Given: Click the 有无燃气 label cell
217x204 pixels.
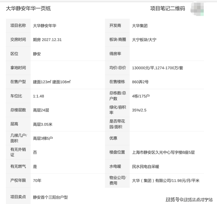Looking at the screenshot, I should (18, 166).
